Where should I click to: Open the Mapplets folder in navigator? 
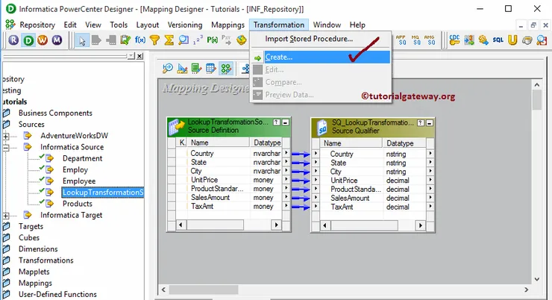[34, 272]
